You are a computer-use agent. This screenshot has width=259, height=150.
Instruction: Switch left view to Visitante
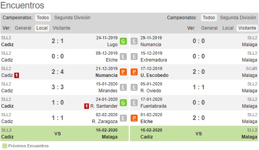[x=61, y=28]
